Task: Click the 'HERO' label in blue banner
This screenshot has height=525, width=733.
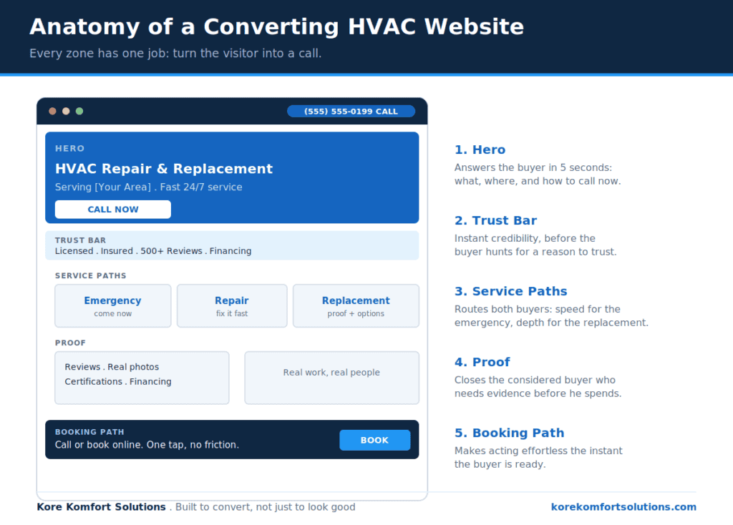Action: click(69, 149)
